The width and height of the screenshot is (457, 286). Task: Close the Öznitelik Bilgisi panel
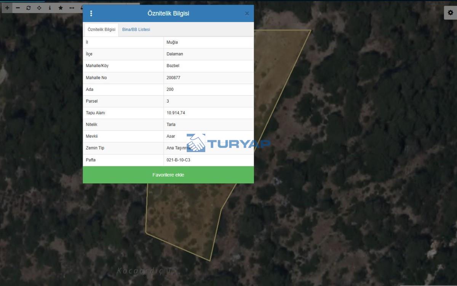(x=247, y=13)
